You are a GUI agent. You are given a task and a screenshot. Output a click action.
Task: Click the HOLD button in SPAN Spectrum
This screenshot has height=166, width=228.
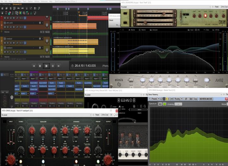coord(160,104)
